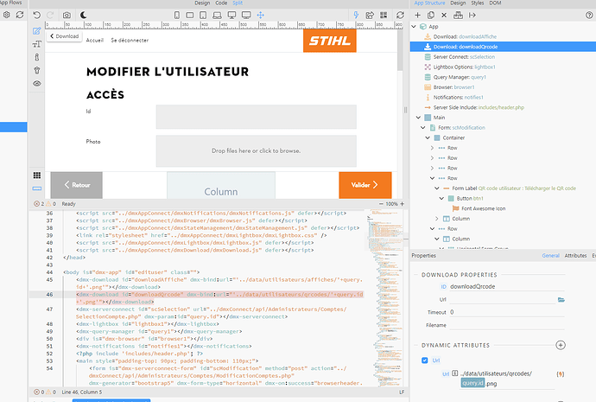Viewport: 596px width, 402px height.
Task: Click the Se déconnecter link
Action: point(130,41)
